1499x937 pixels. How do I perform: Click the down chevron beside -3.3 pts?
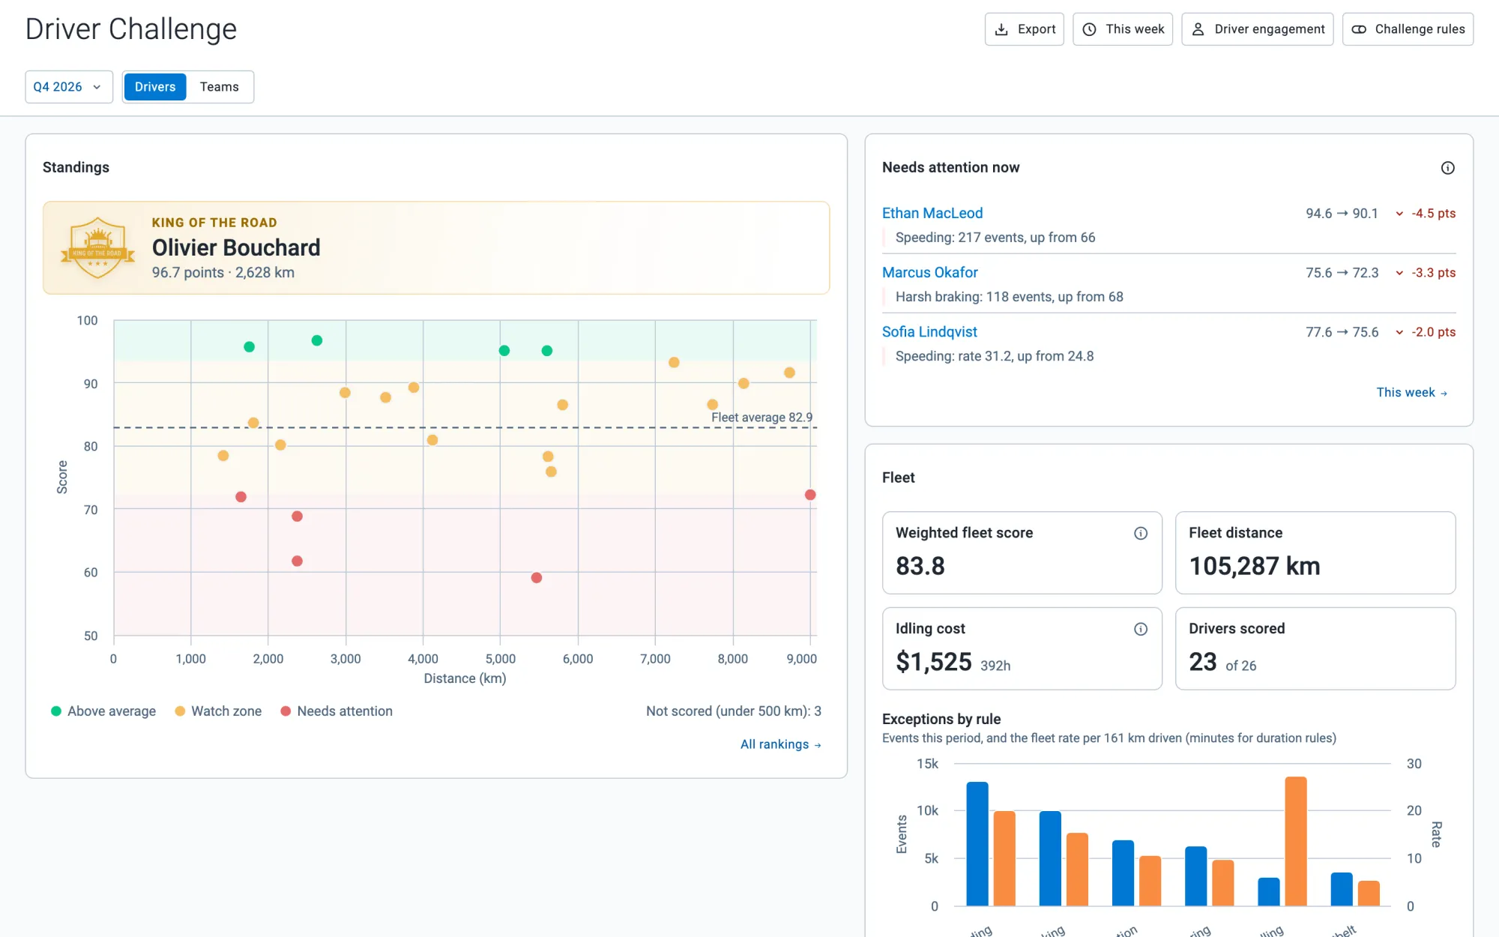click(1399, 273)
